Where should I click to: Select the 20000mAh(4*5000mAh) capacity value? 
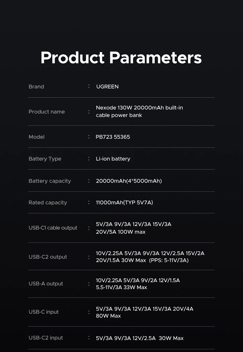point(129,181)
